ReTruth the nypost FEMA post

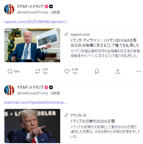[x=42, y=71]
